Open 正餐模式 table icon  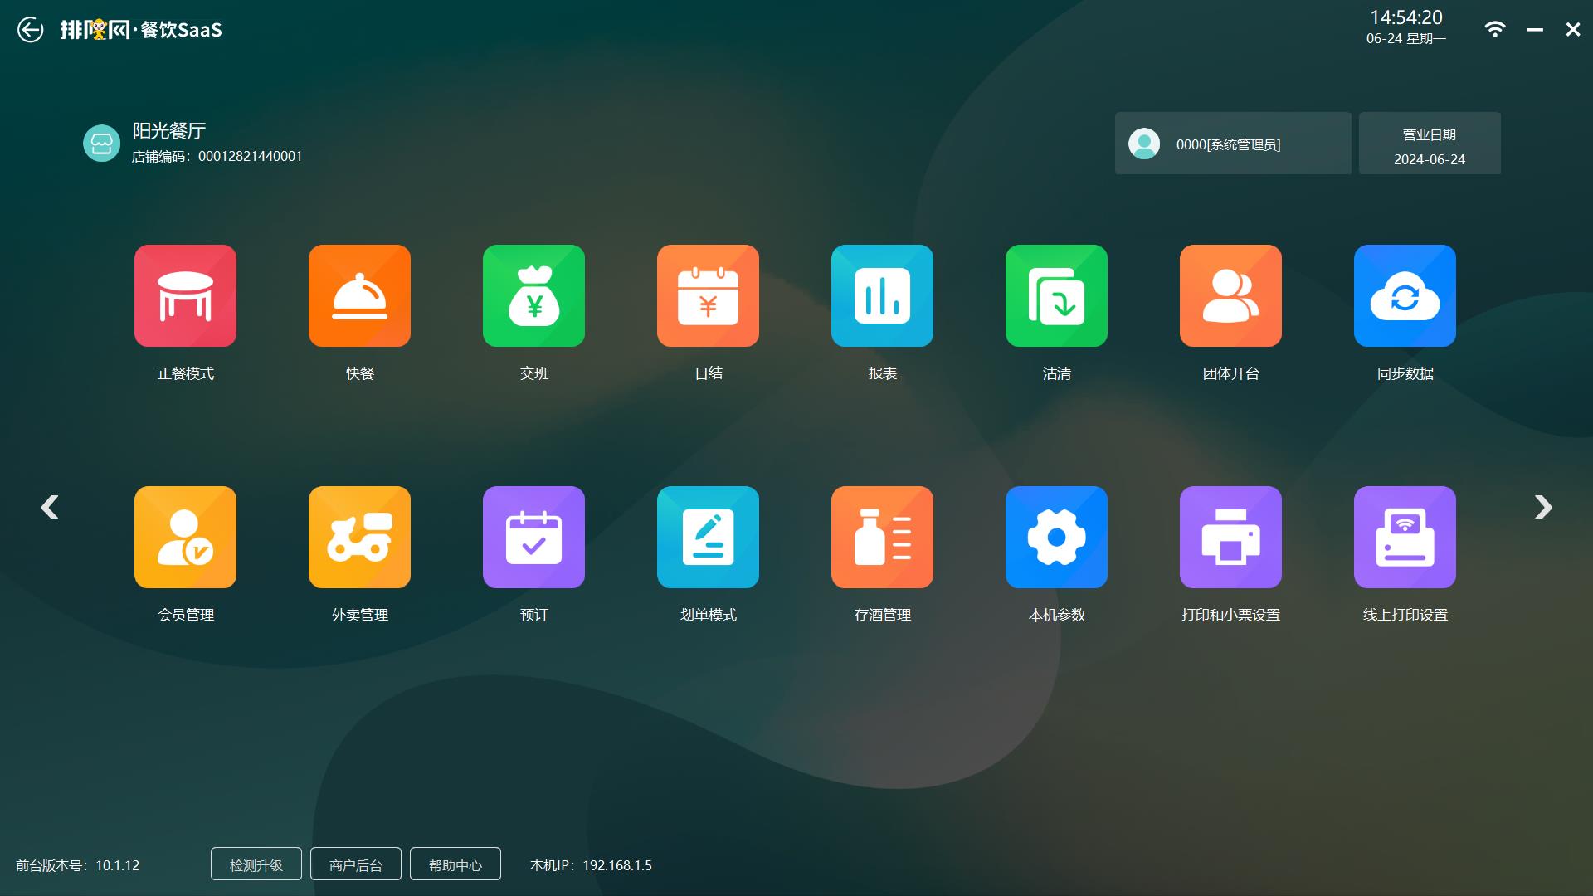point(185,295)
